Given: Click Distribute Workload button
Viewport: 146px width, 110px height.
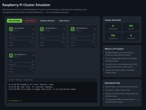Looking at the screenshot, I should click(x=47, y=21).
